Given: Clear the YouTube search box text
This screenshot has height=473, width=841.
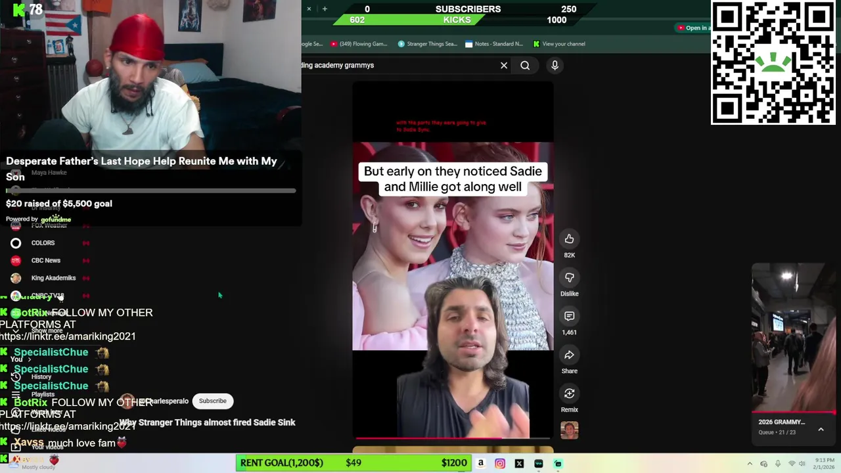Looking at the screenshot, I should pos(504,65).
